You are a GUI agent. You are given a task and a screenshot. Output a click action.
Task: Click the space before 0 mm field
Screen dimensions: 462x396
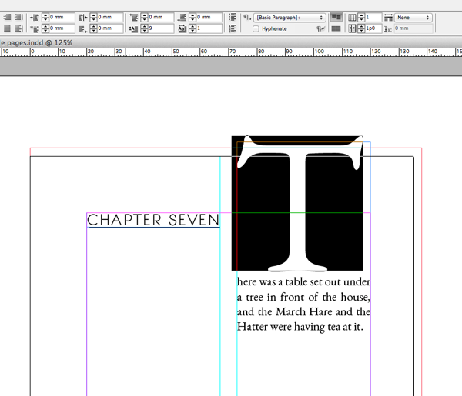(x=161, y=18)
